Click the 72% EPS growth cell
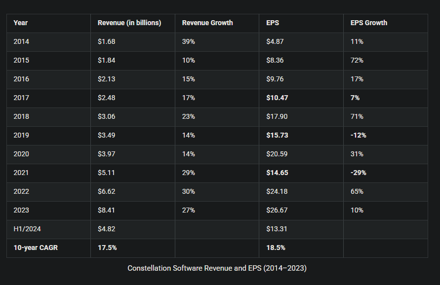Screen dimensions: 440x285 [x=357, y=60]
